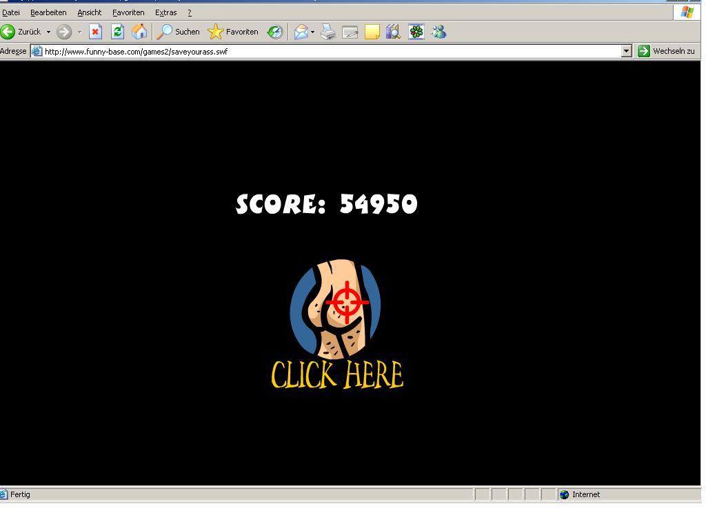The image size is (706, 513).
Task: Expand the address bar dropdown
Action: (x=626, y=51)
